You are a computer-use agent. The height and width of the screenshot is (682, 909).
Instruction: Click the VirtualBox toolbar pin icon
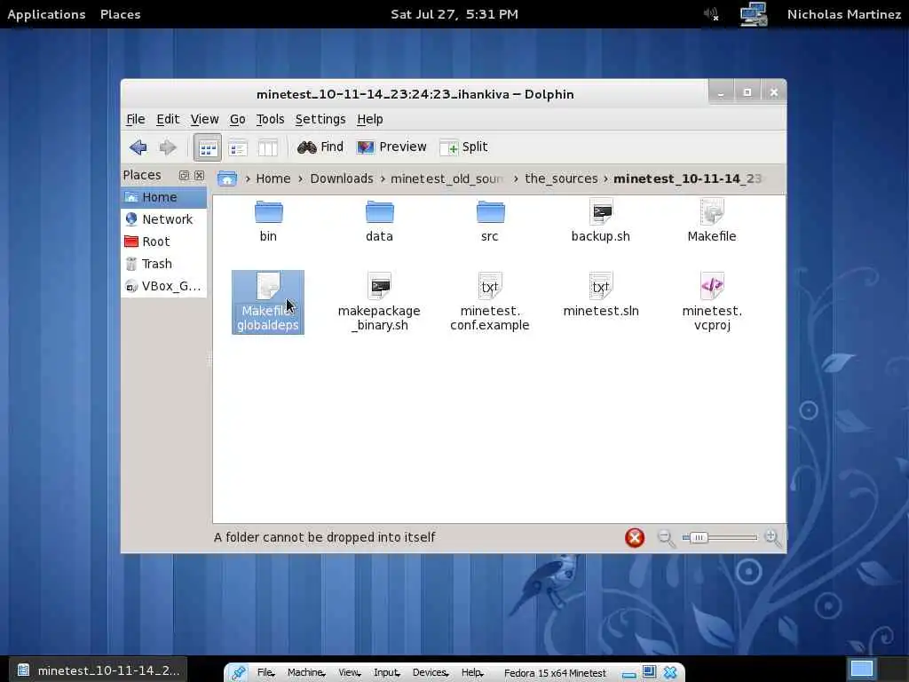coord(238,673)
